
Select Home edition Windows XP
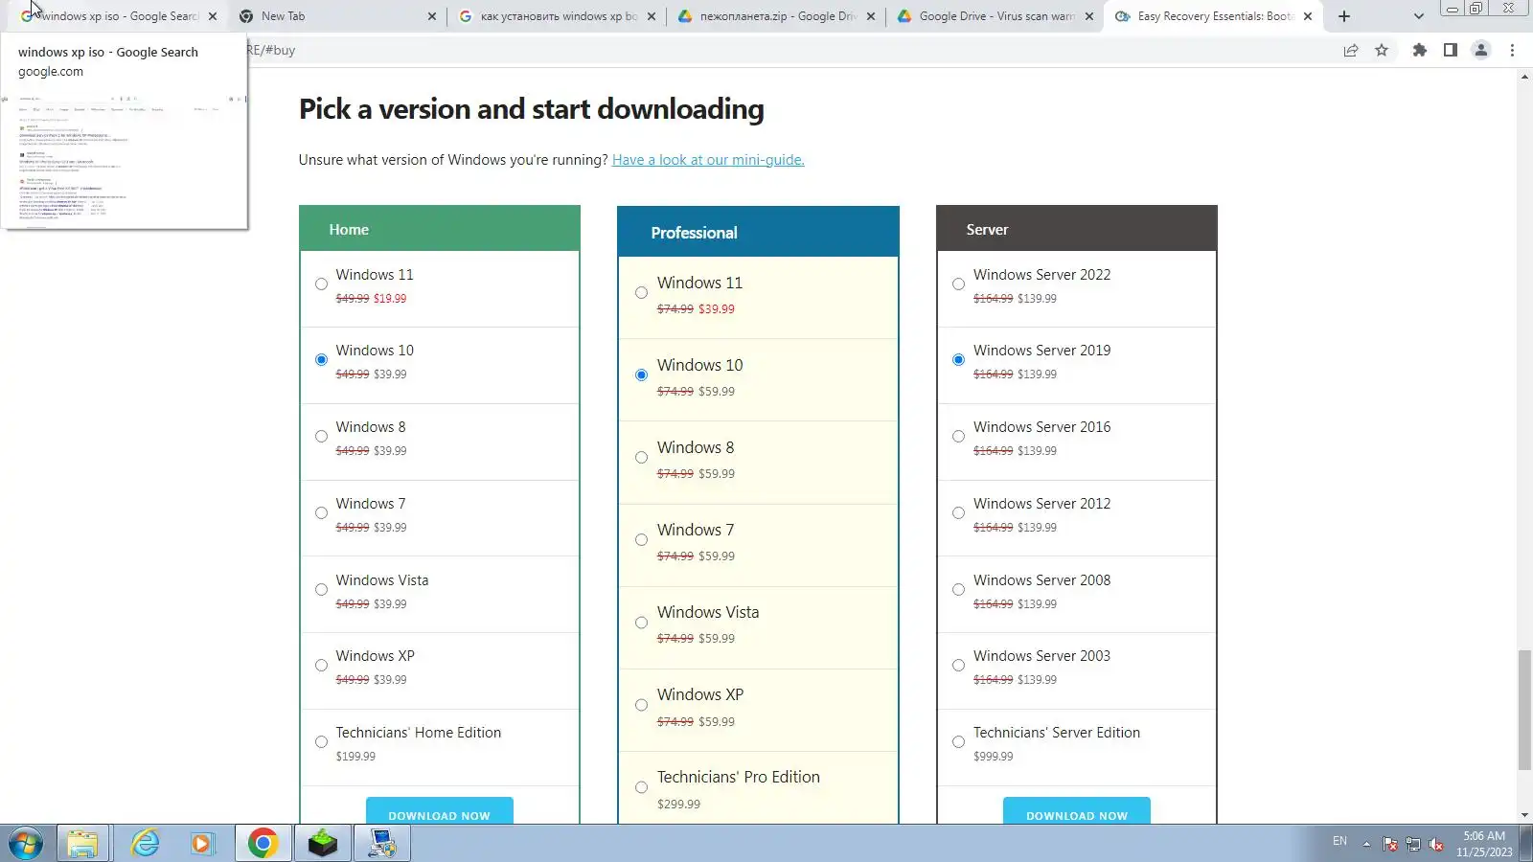(321, 666)
